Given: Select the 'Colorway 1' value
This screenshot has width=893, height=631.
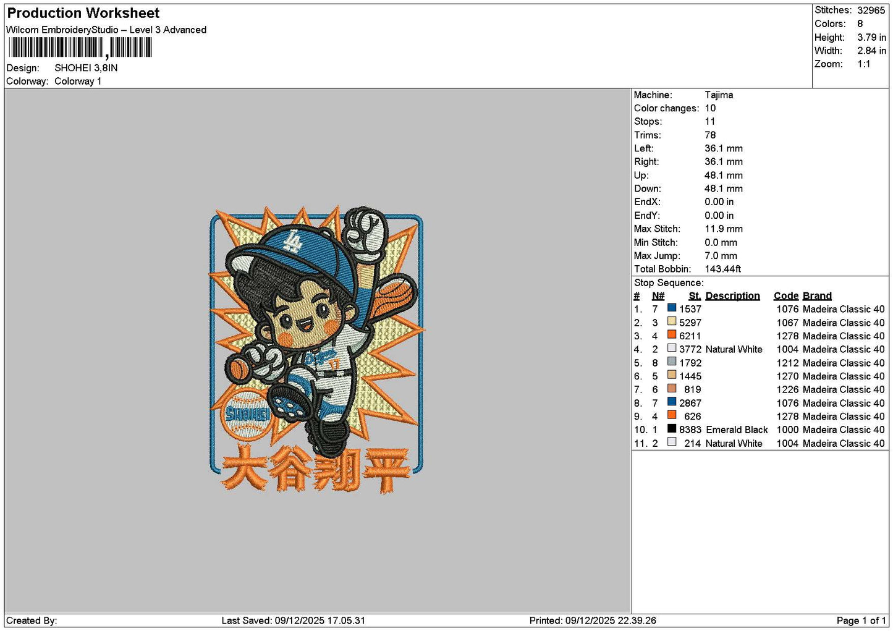Looking at the screenshot, I should (78, 81).
